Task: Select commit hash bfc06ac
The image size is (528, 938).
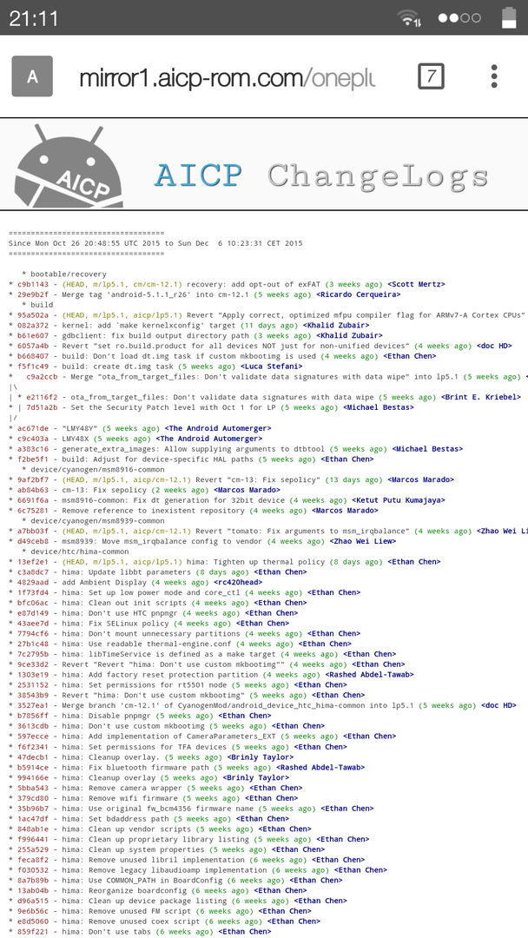Action: click(x=33, y=603)
